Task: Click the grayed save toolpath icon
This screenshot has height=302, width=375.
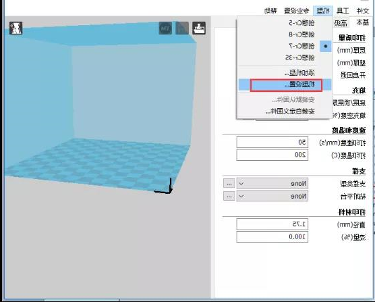Action: 182,28
